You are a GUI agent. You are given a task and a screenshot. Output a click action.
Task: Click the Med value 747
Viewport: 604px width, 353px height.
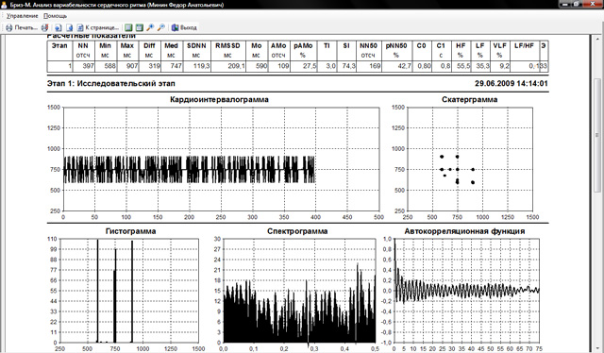pyautogui.click(x=176, y=66)
